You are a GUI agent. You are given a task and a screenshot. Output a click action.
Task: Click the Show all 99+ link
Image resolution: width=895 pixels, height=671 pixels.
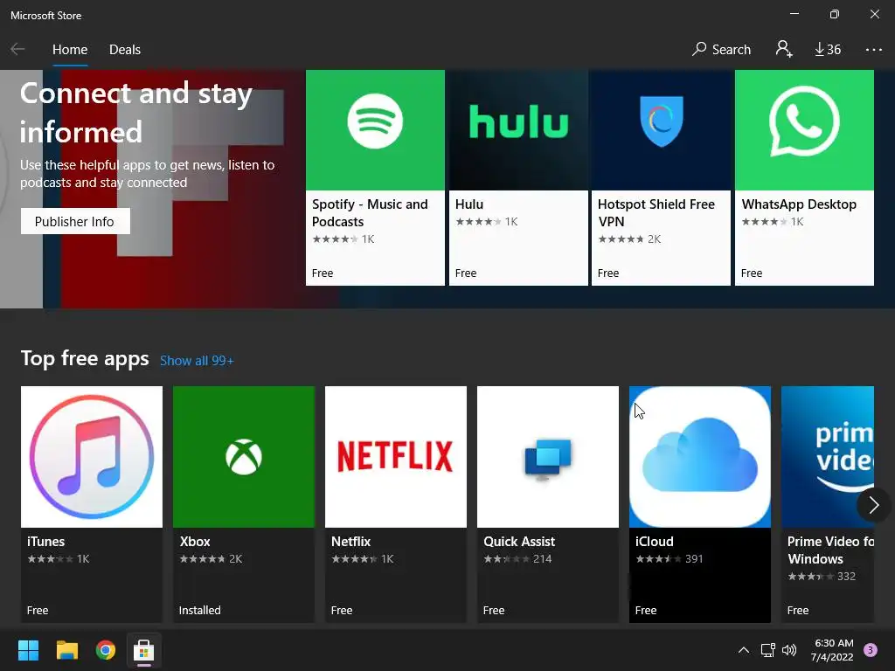[197, 361]
